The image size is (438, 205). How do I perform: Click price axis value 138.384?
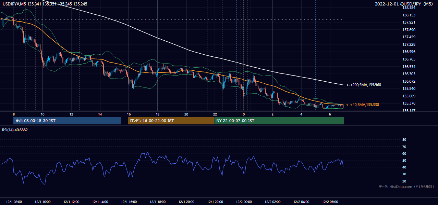(409, 8)
